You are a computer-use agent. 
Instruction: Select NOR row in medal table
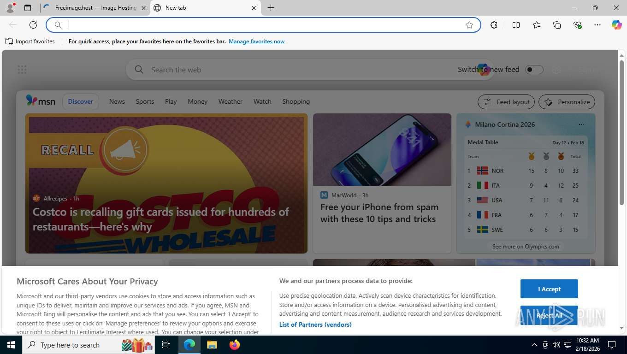click(x=525, y=171)
